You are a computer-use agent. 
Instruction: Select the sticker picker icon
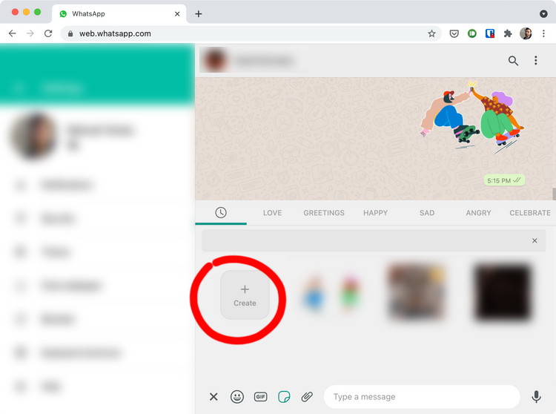[284, 397]
